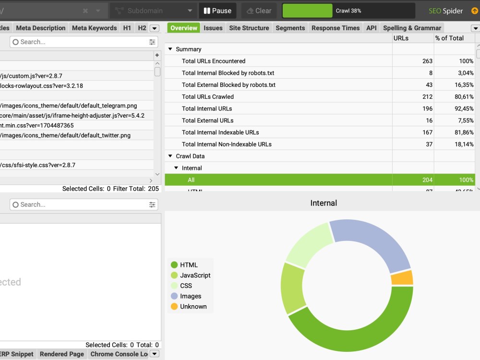Open the Subdomain mode dropdown
Screen dimensions: 480x360
pyautogui.click(x=154, y=11)
